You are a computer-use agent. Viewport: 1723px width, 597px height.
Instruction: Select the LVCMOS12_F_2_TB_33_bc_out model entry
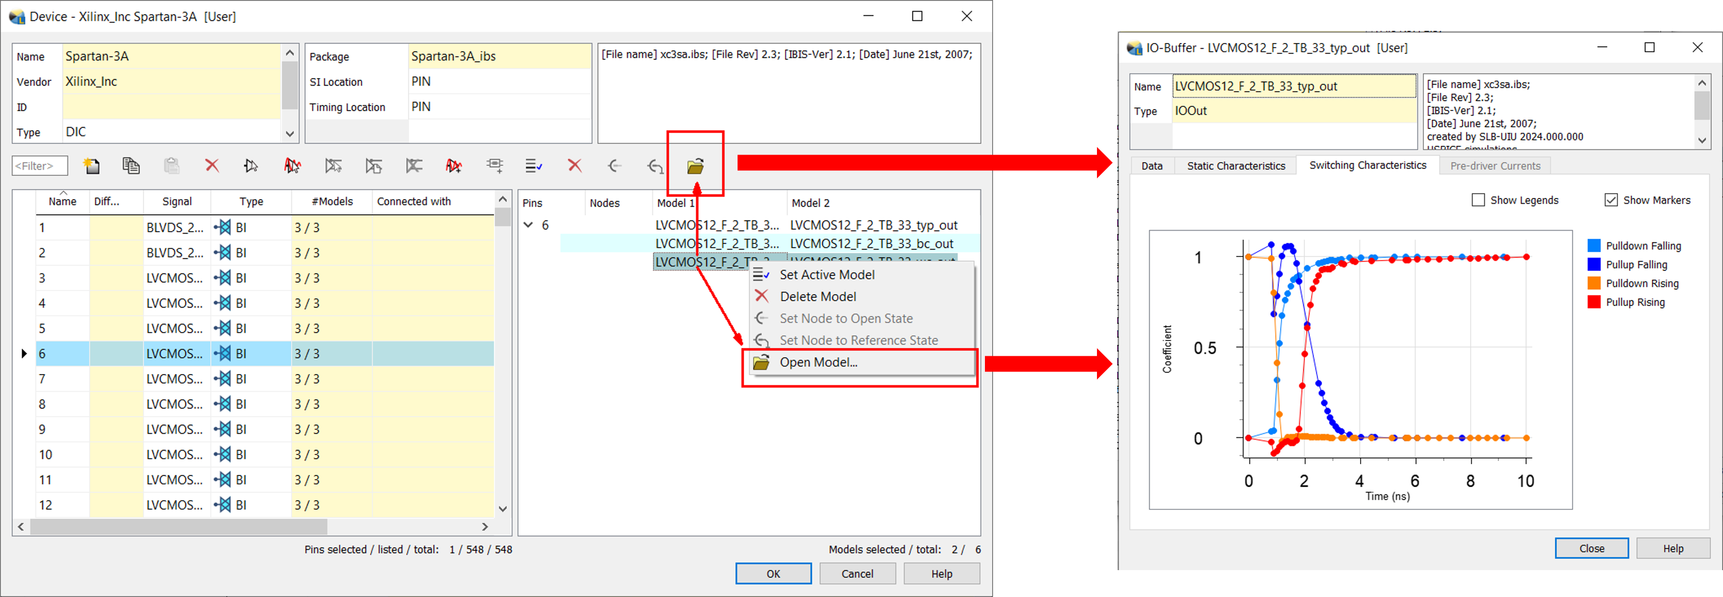[871, 244]
